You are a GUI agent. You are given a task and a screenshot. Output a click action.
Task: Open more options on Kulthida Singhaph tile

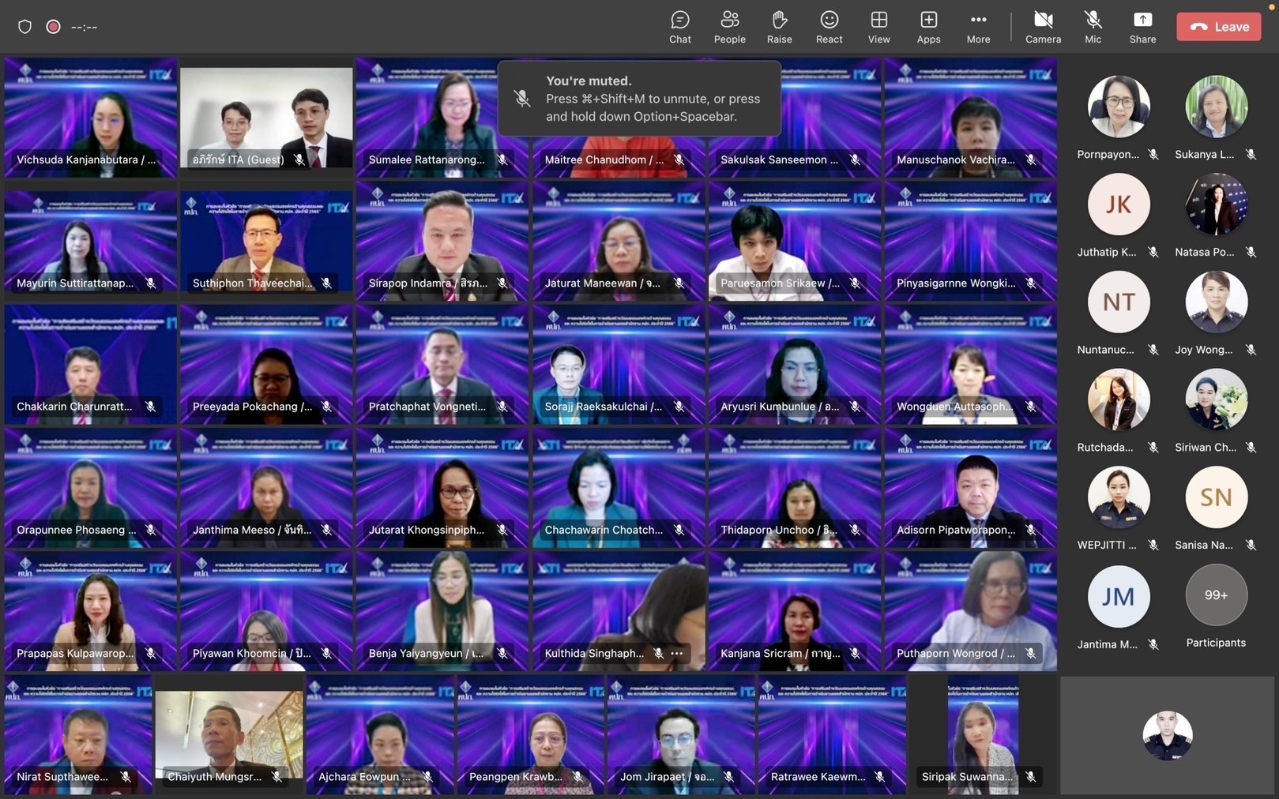pyautogui.click(x=677, y=653)
